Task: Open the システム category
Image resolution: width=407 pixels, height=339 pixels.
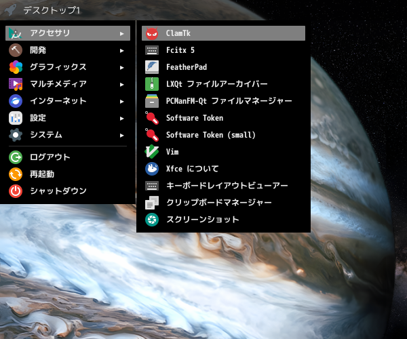Action: tap(68, 135)
